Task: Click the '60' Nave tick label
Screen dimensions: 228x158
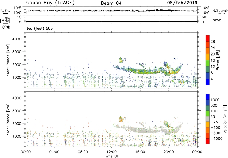Action: tap(204, 17)
